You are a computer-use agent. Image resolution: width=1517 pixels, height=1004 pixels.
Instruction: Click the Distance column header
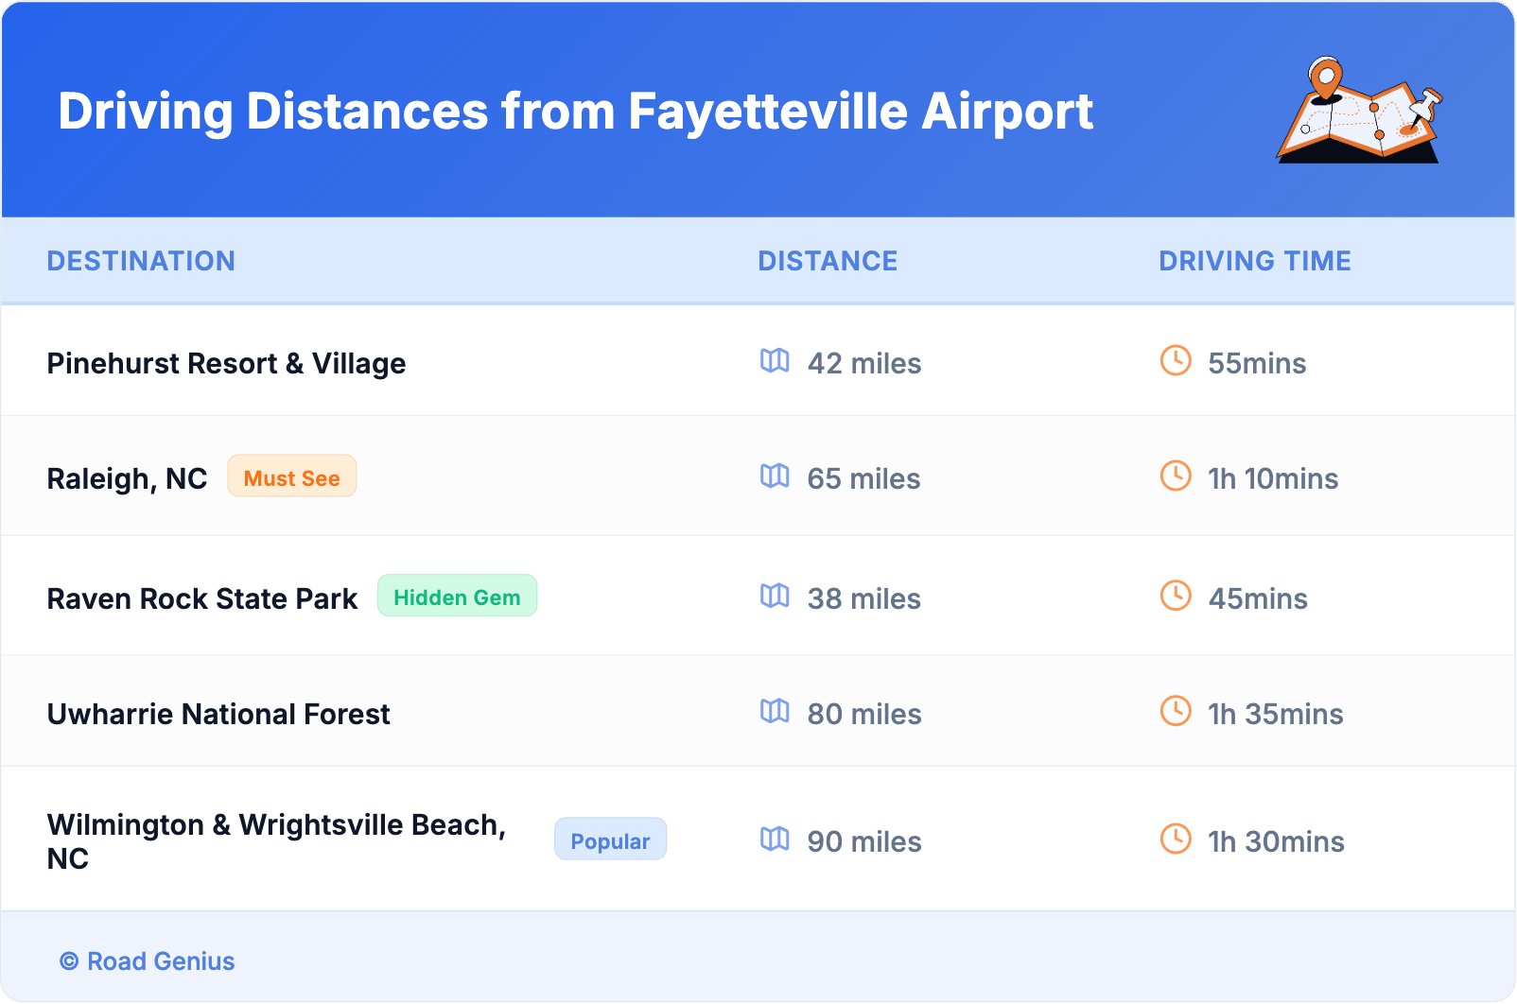pyautogui.click(x=828, y=261)
